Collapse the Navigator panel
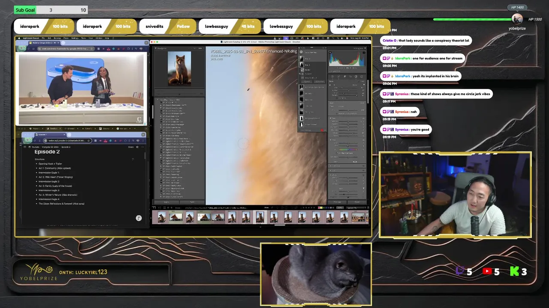Image resolution: width=549 pixels, height=308 pixels. click(156, 48)
